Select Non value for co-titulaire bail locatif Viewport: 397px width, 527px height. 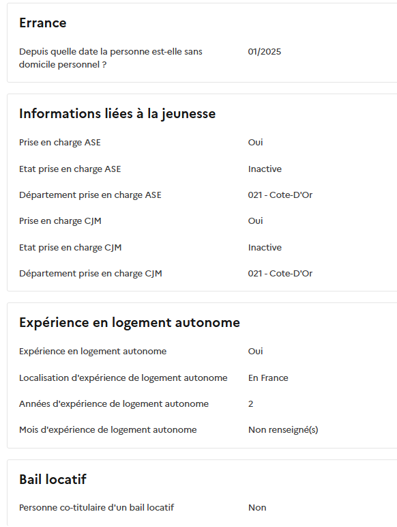tap(257, 508)
